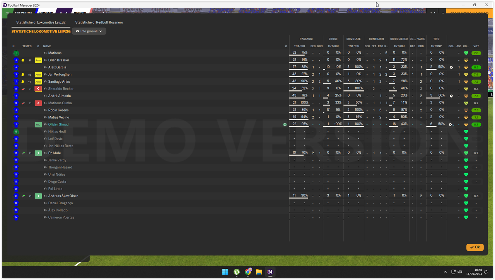Viewport: 495px width, 280px height.
Task: Click the Amm badge for Jan Vertonghen
Action: click(x=38, y=75)
